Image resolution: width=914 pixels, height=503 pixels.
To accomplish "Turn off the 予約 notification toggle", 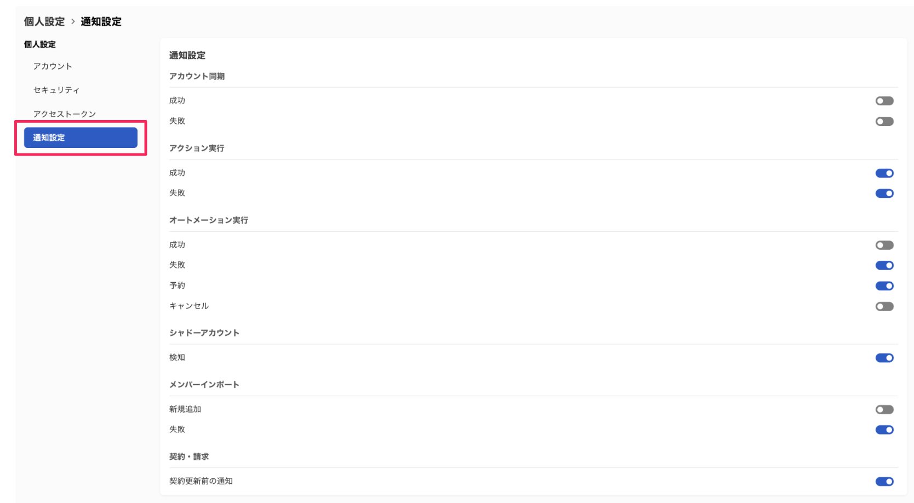I will [884, 285].
